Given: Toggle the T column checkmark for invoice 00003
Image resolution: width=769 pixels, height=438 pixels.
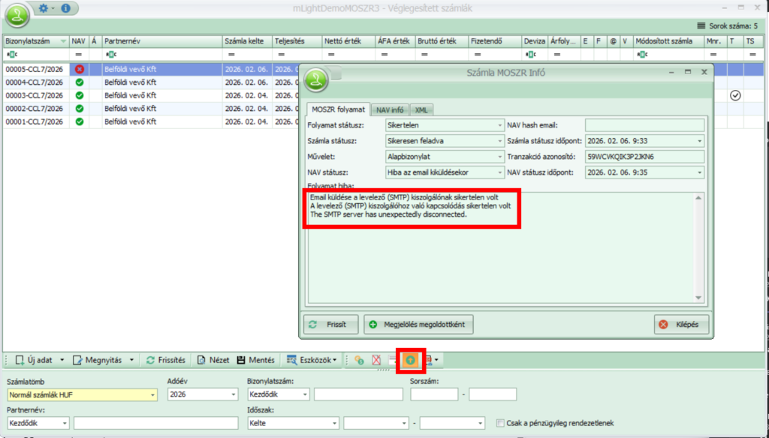Looking at the screenshot, I should click(x=735, y=96).
